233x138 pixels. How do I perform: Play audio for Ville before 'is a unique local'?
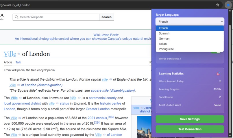[20, 135]
